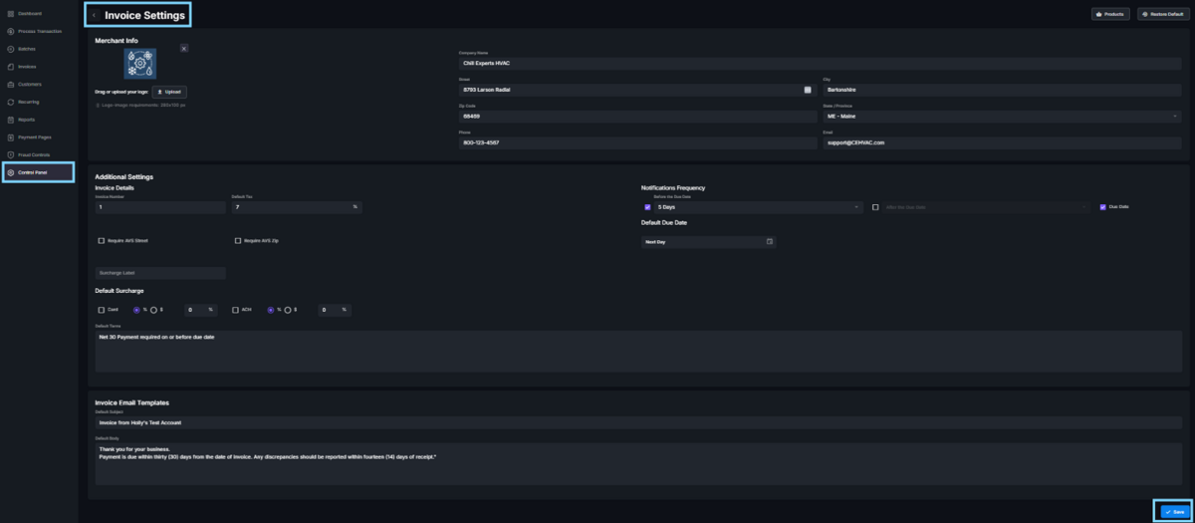
Task: Expand the State/Province dropdown showing ME - Maine
Action: point(1001,116)
